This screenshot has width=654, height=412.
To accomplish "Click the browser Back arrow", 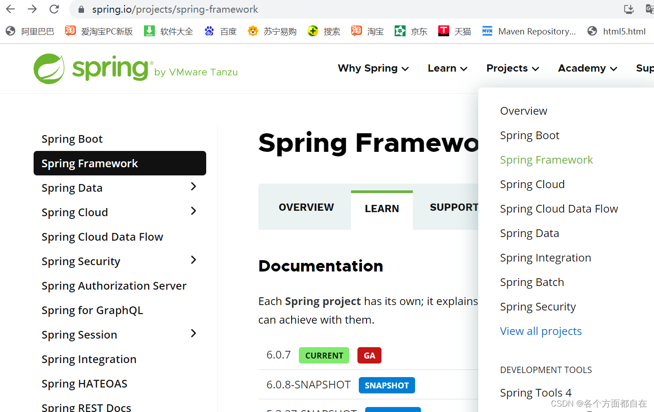I will click(10, 9).
